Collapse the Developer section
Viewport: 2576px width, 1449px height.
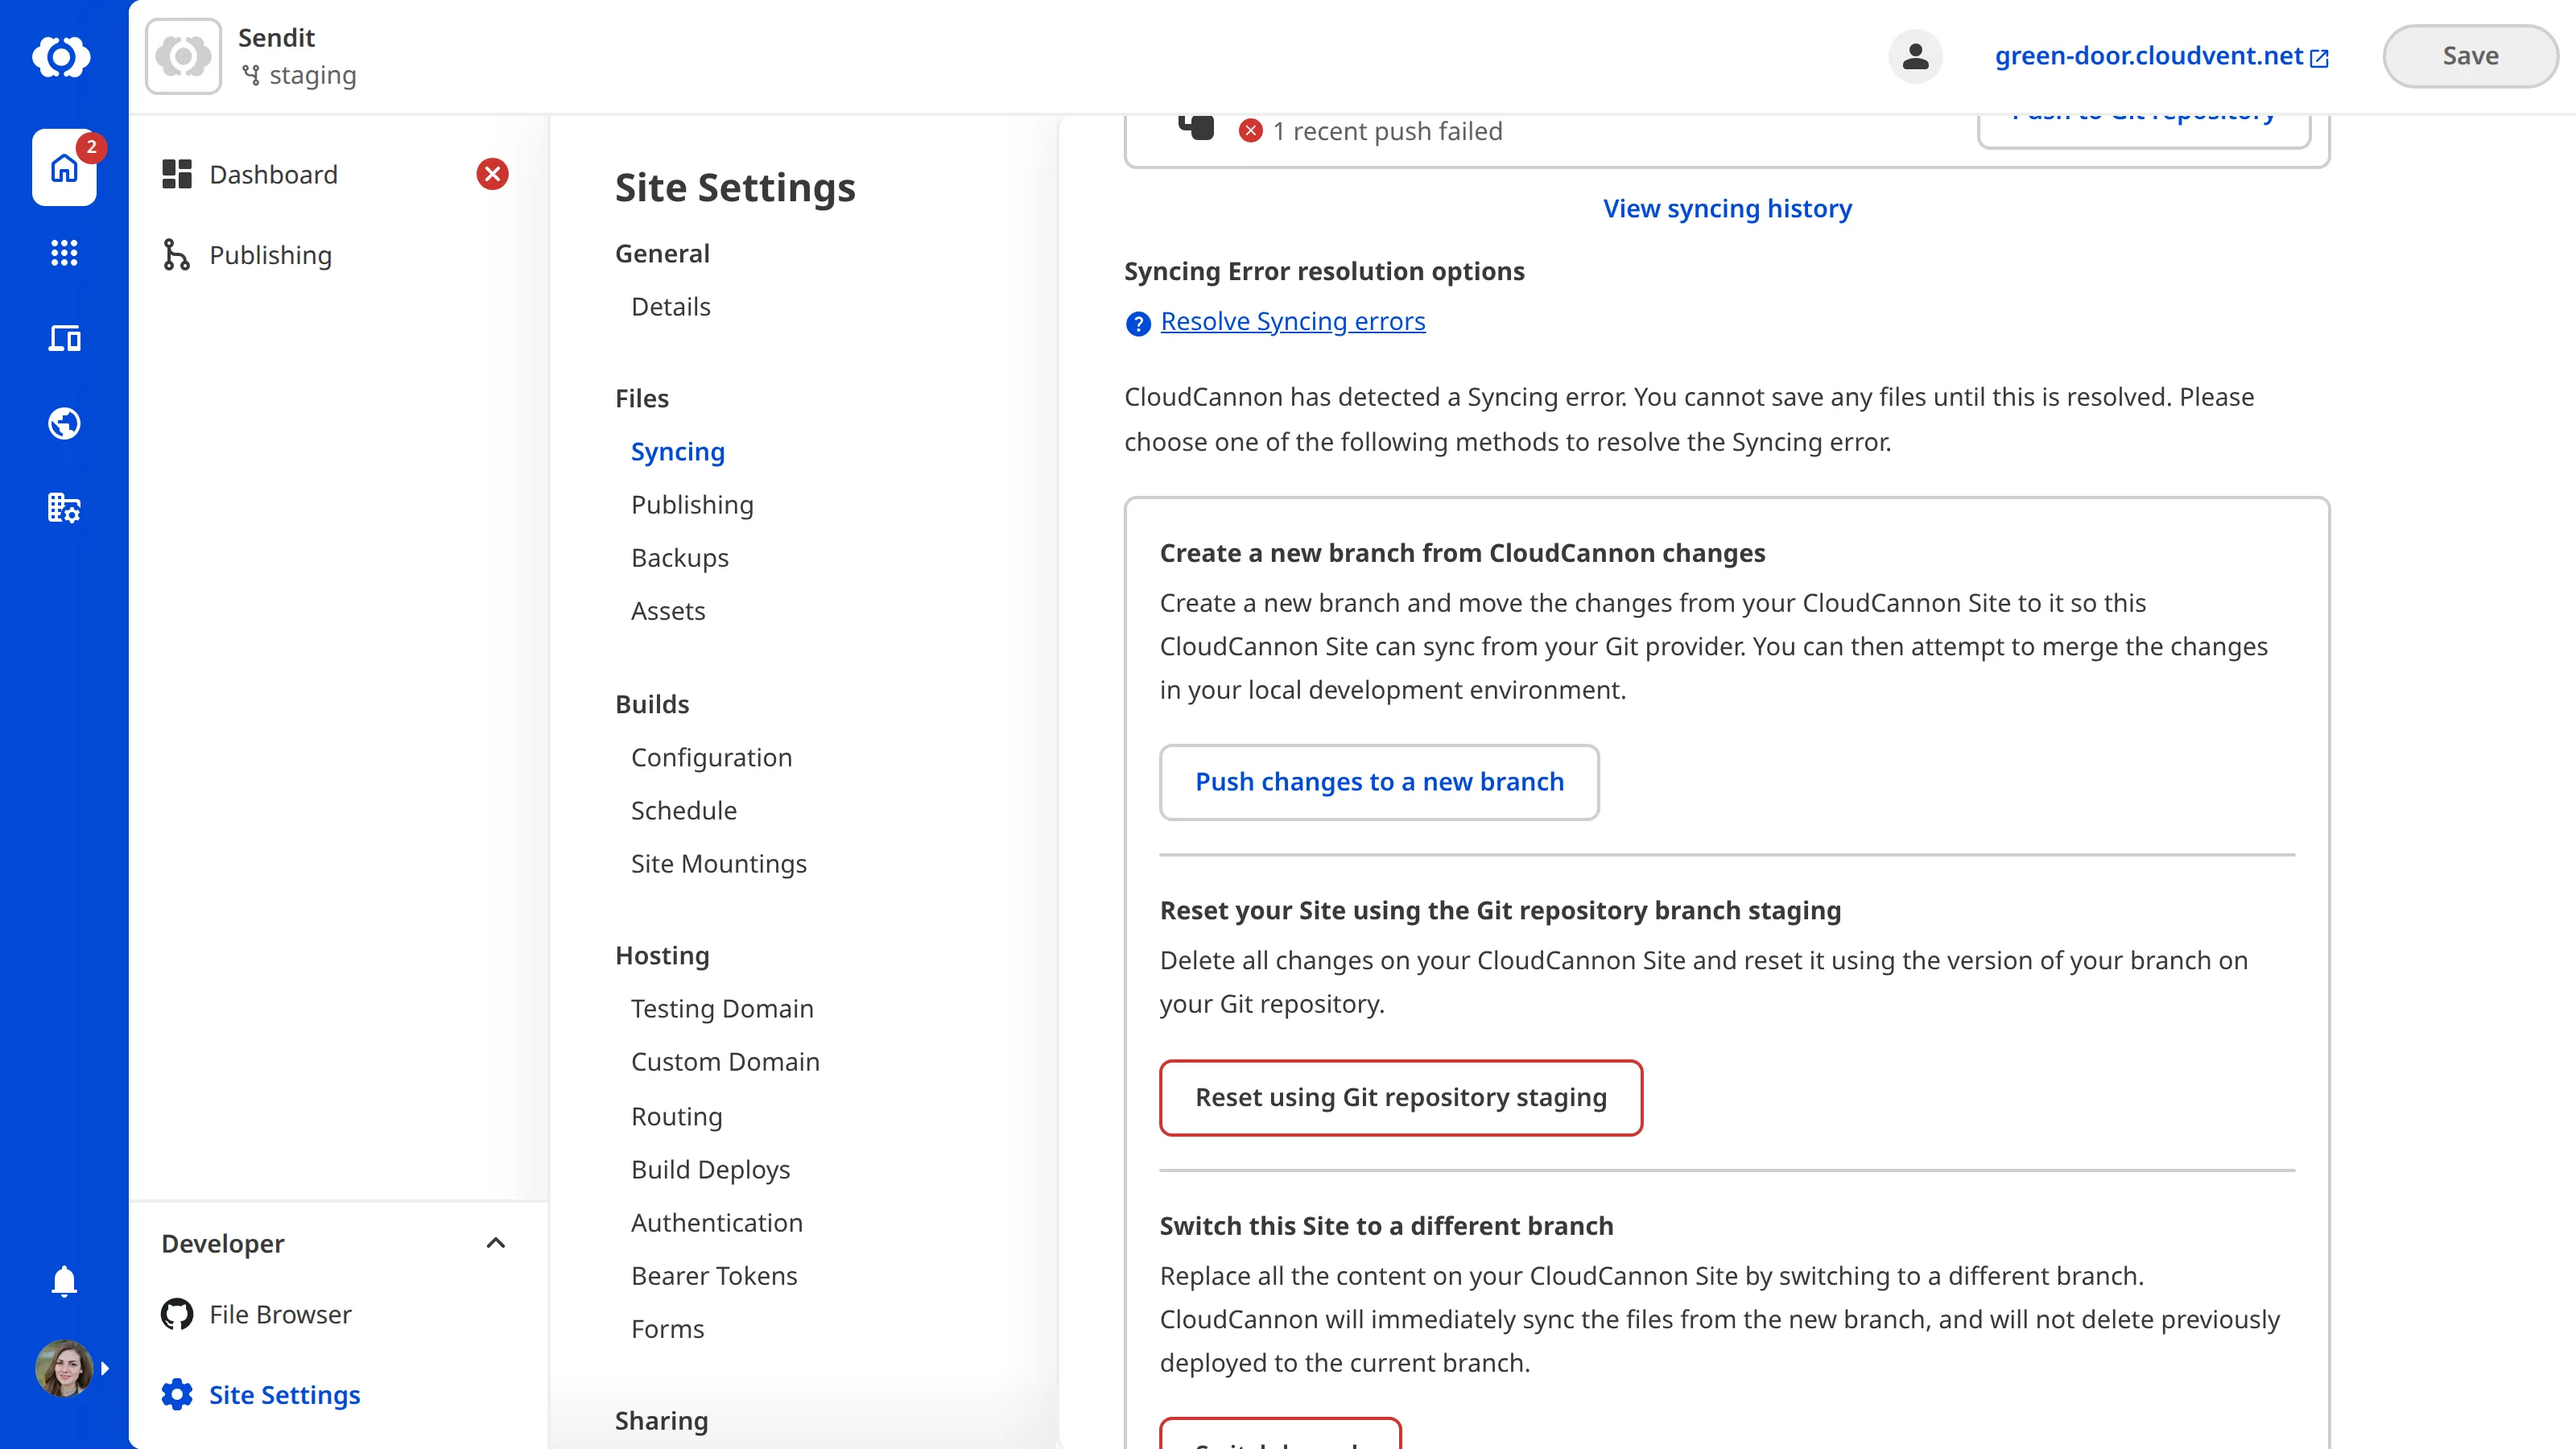click(x=496, y=1243)
